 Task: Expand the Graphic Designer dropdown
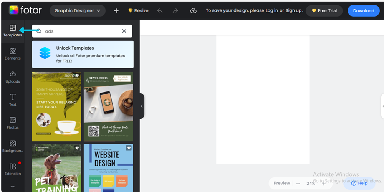coord(78,10)
